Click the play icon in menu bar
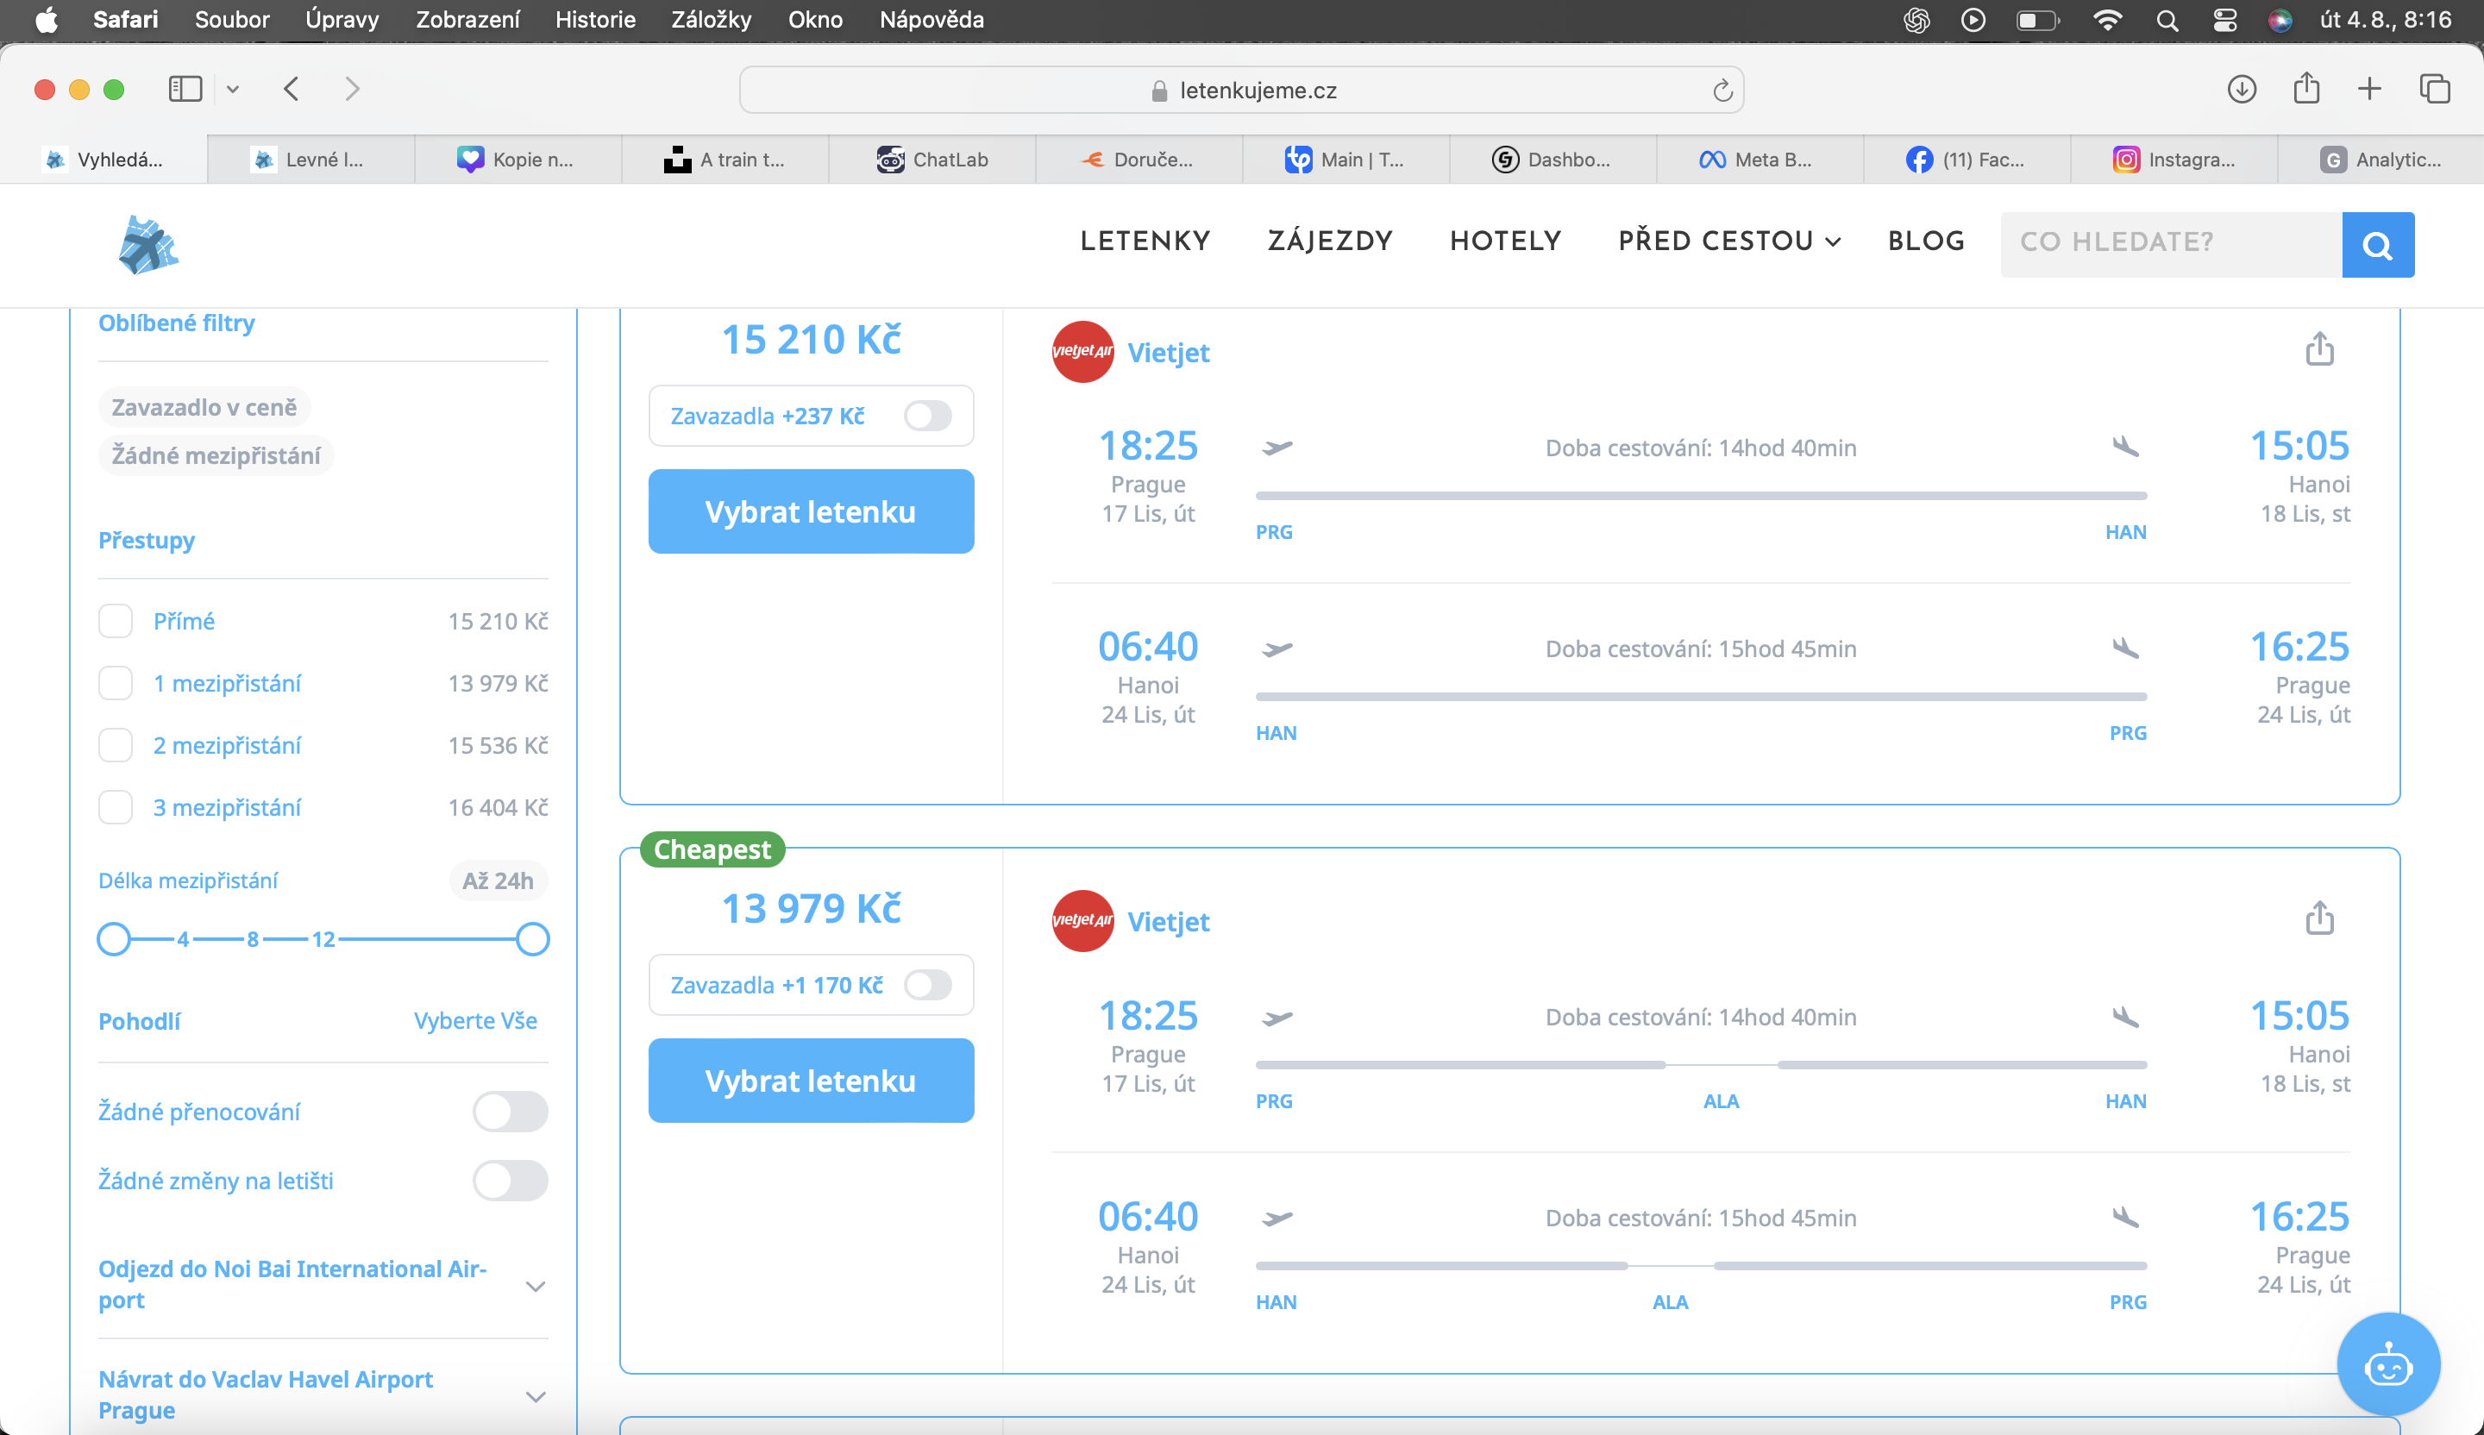2484x1435 pixels. tap(1973, 20)
